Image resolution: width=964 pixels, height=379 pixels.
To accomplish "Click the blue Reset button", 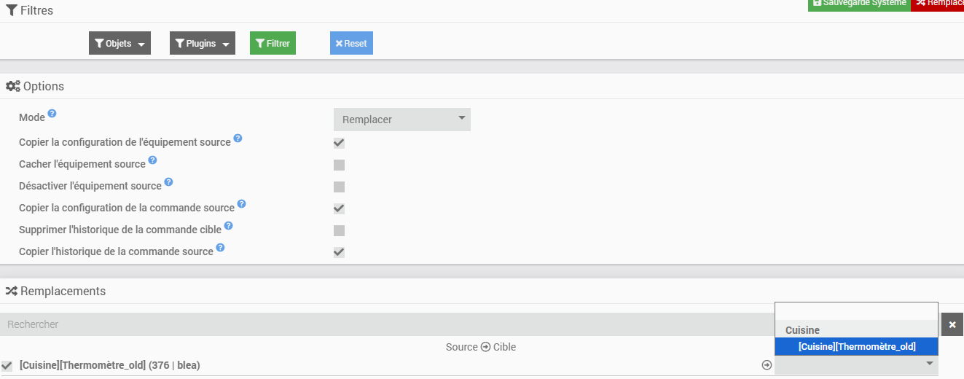I will pyautogui.click(x=351, y=44).
